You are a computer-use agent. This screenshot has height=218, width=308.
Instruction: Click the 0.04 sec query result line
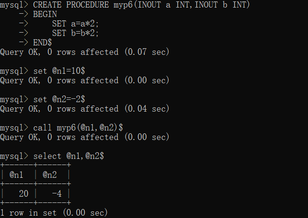click(x=85, y=109)
